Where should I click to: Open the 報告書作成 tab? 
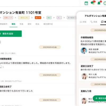point(48,24)
